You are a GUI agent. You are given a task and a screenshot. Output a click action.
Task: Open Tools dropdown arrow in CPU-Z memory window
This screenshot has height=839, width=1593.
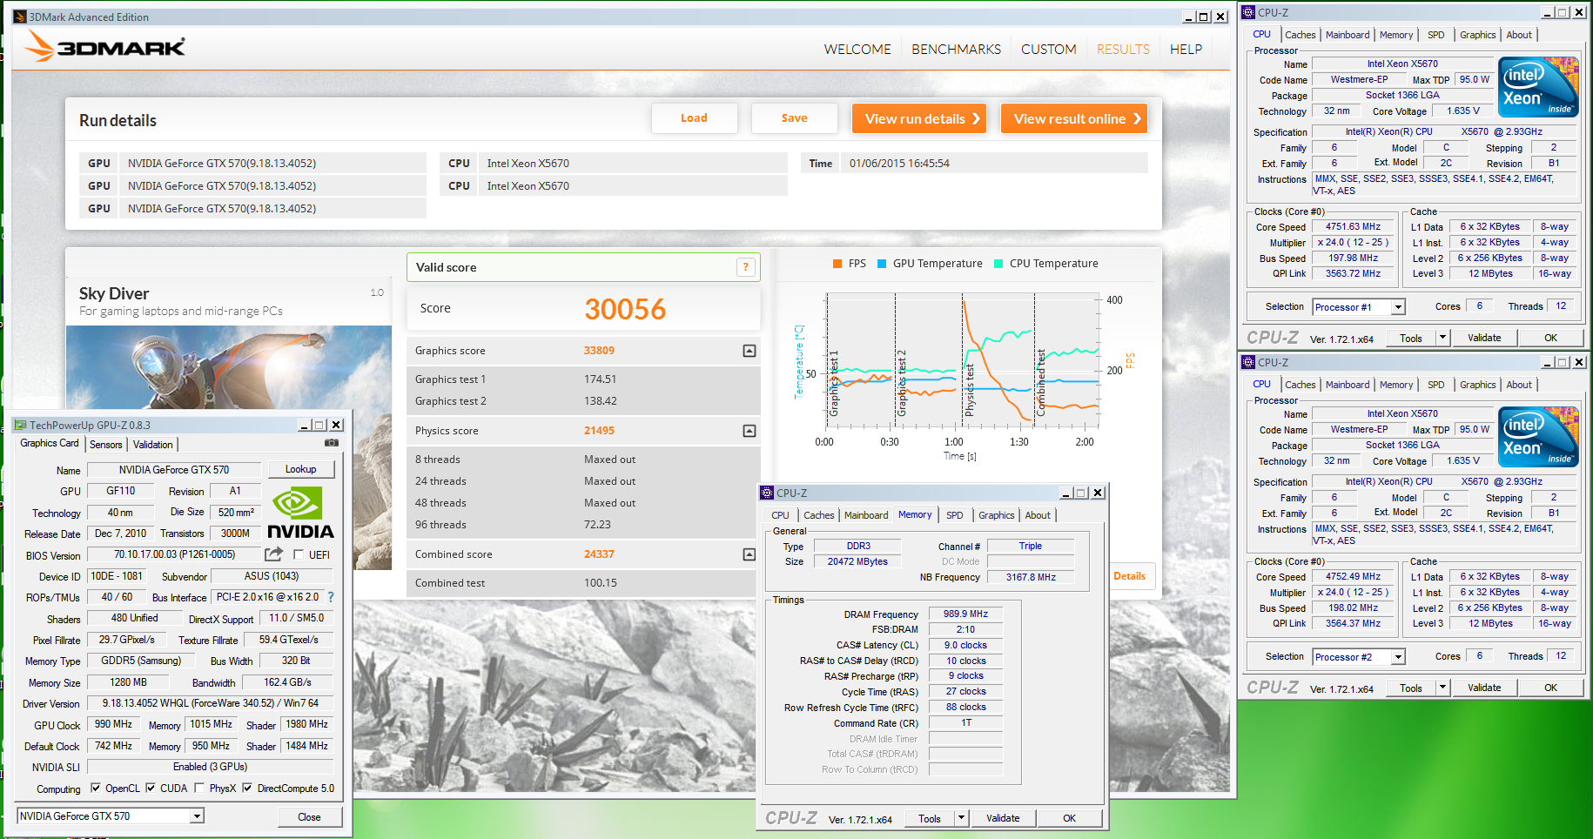point(961,818)
